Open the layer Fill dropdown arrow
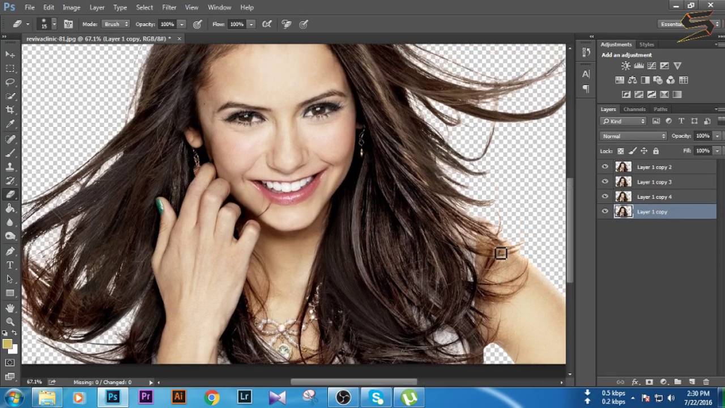This screenshot has width=725, height=408. pos(717,151)
